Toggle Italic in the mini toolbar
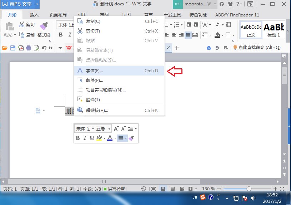This screenshot has height=205, width=291. point(85,138)
